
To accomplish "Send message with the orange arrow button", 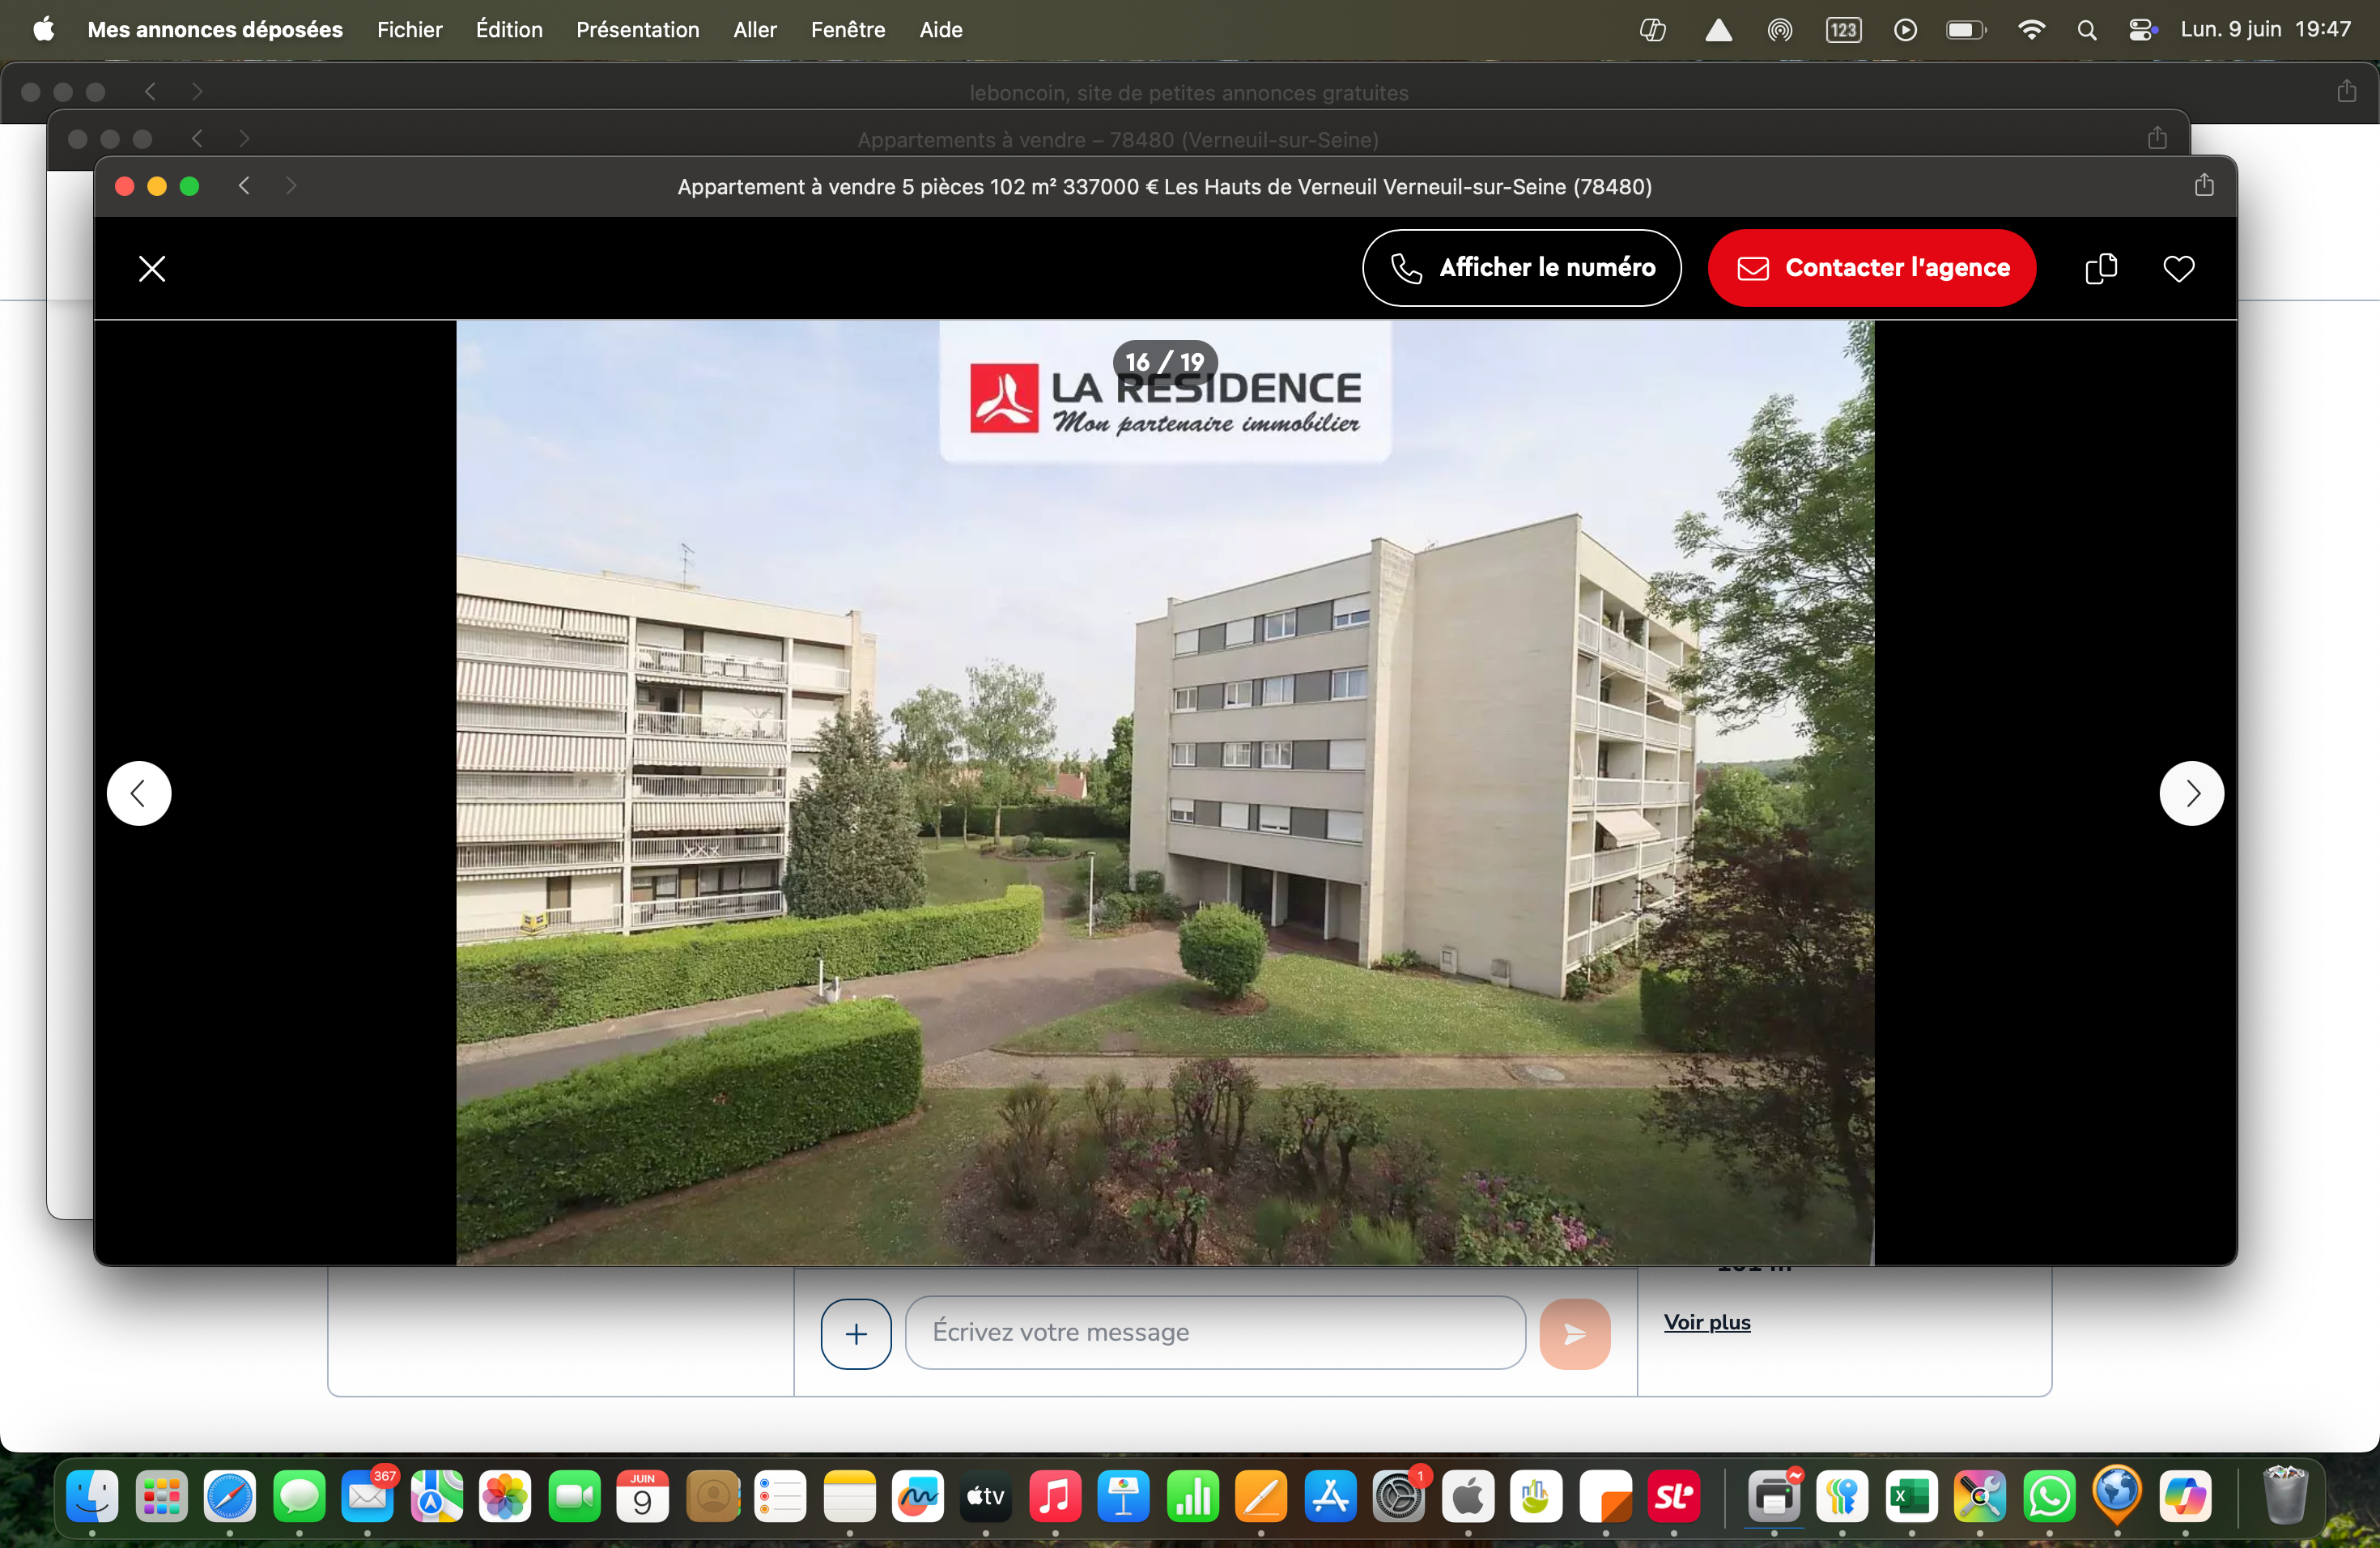I will (1574, 1333).
